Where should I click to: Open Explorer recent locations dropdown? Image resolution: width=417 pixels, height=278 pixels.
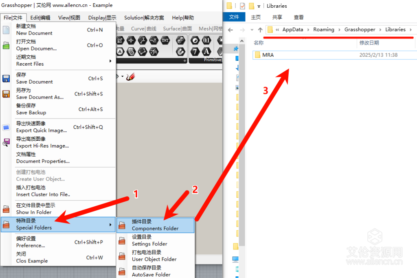tap(252, 30)
